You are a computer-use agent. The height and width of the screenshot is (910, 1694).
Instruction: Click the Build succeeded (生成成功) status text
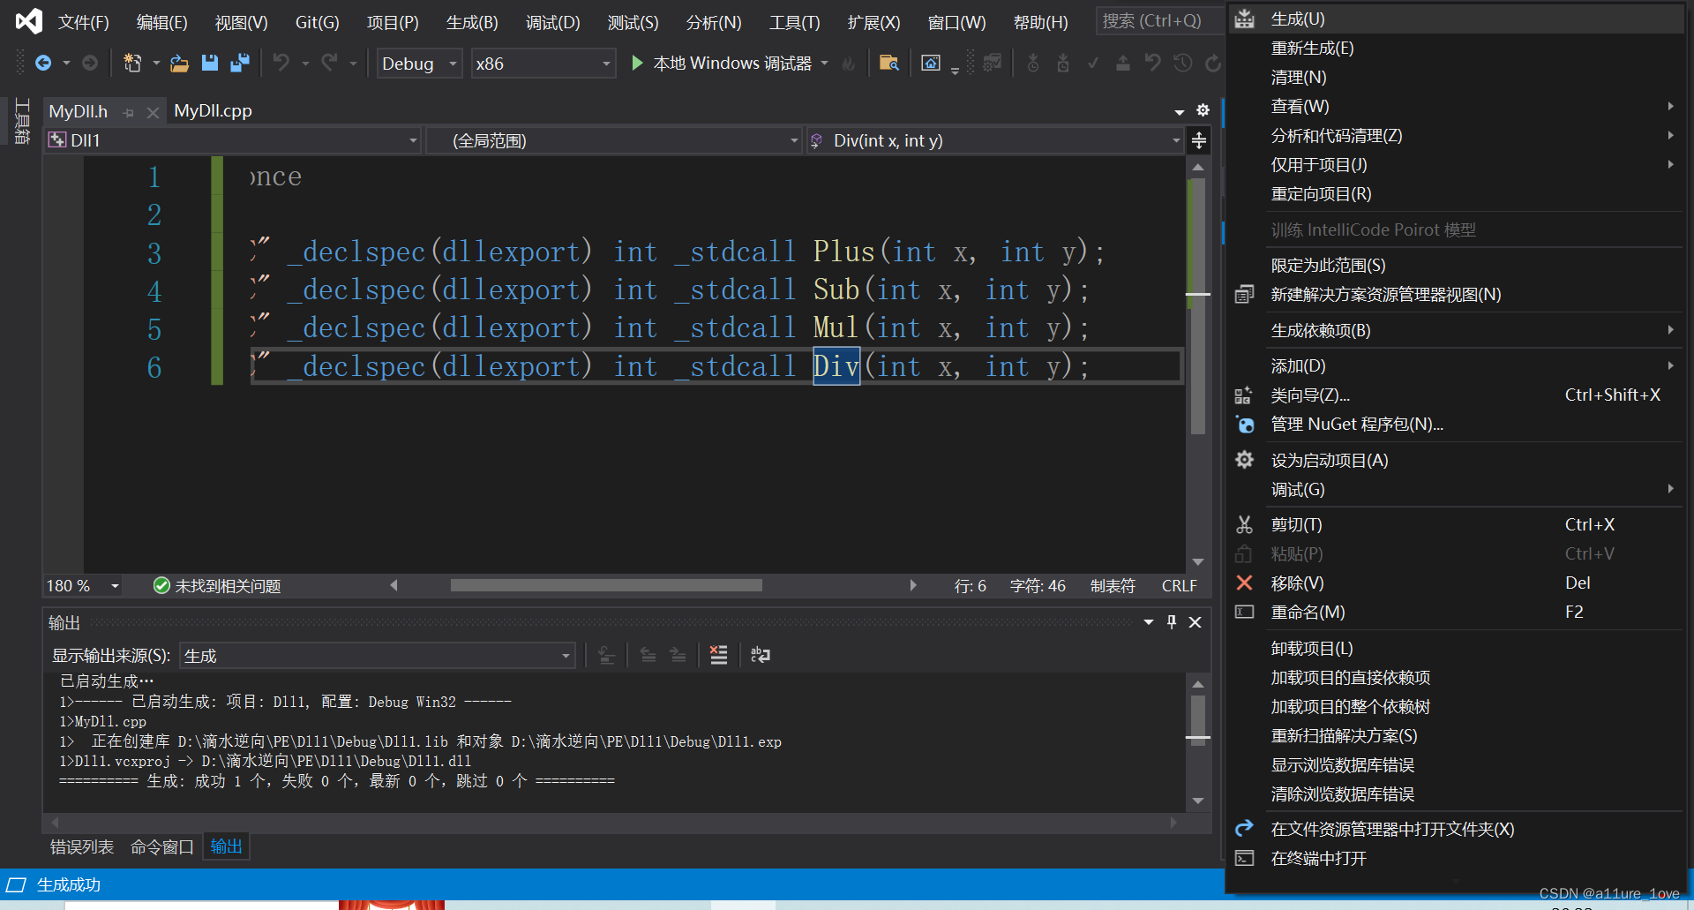[68, 884]
